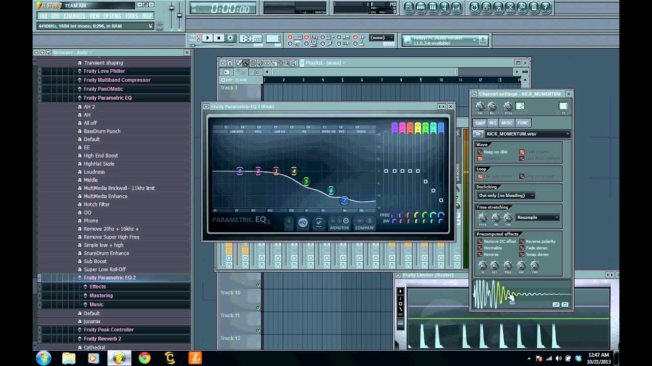The height and width of the screenshot is (366, 652).
Task: Adjust the blue band 7 gain slider
Action: [441, 200]
